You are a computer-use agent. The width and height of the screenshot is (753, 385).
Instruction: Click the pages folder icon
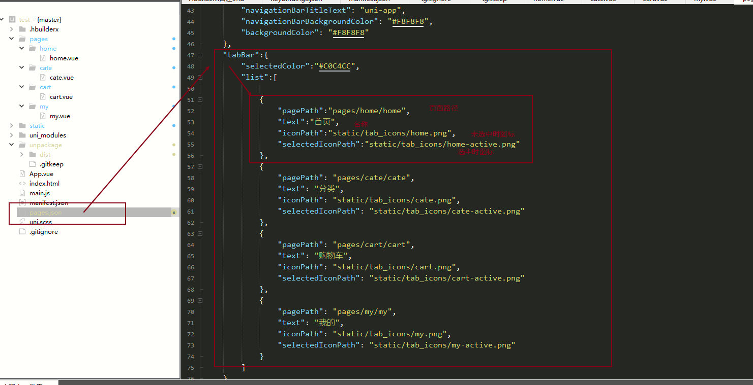coord(22,39)
